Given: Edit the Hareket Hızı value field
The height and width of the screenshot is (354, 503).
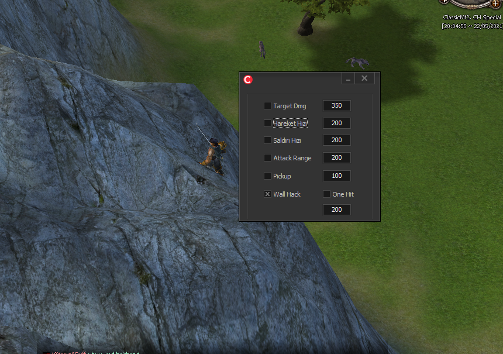Looking at the screenshot, I should 336,123.
